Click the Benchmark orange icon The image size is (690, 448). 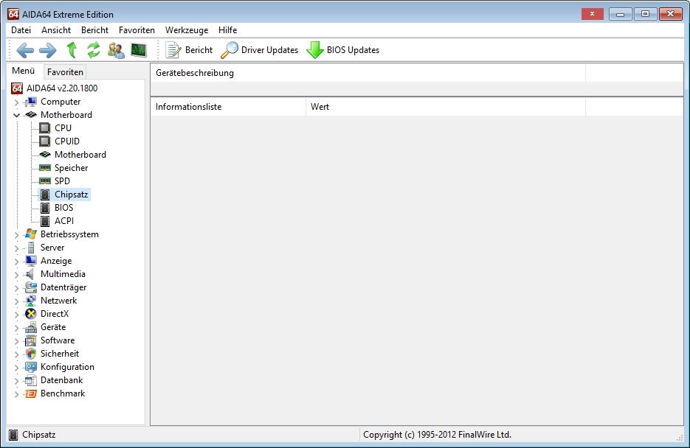point(31,393)
